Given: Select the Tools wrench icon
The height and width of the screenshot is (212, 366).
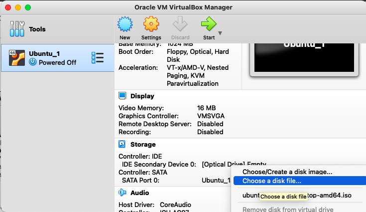Looking at the screenshot, I should pyautogui.click(x=17, y=29).
